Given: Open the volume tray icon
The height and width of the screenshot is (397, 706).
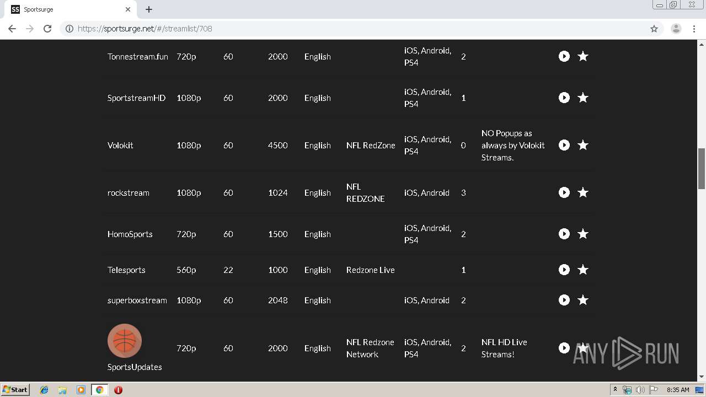Looking at the screenshot, I should pyautogui.click(x=640, y=390).
